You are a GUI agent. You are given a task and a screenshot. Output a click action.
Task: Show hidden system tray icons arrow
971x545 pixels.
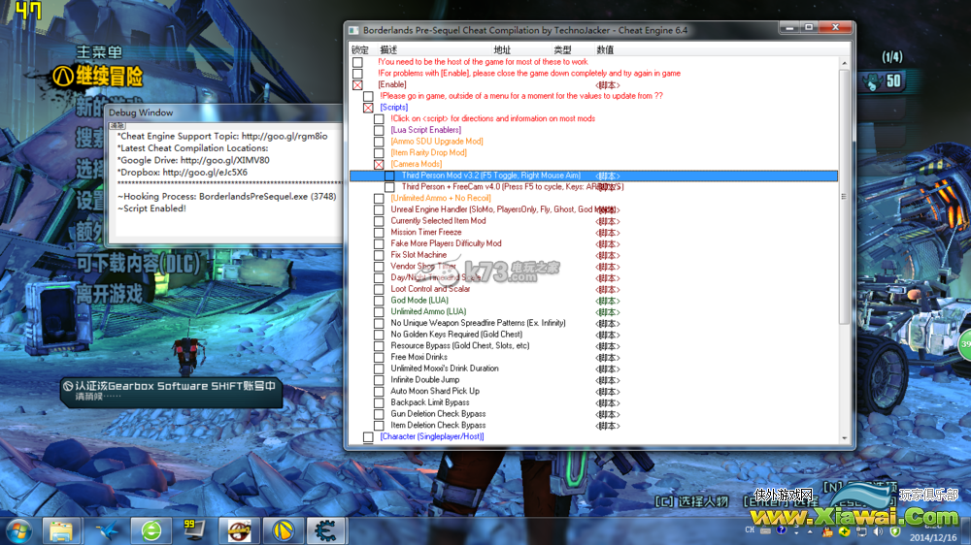[810, 531]
